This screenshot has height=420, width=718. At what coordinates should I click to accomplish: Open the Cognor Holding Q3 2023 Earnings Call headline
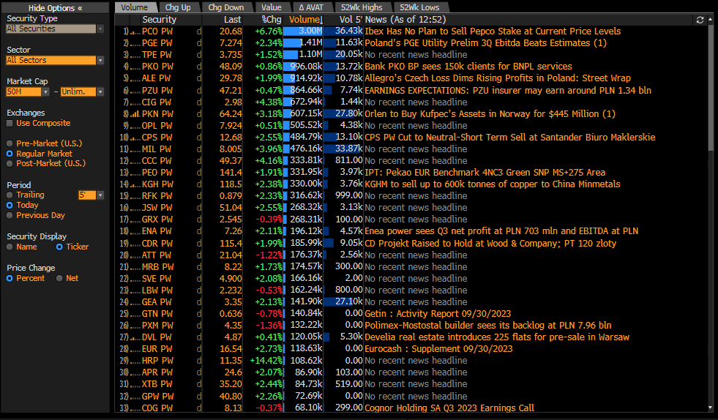[x=449, y=408]
